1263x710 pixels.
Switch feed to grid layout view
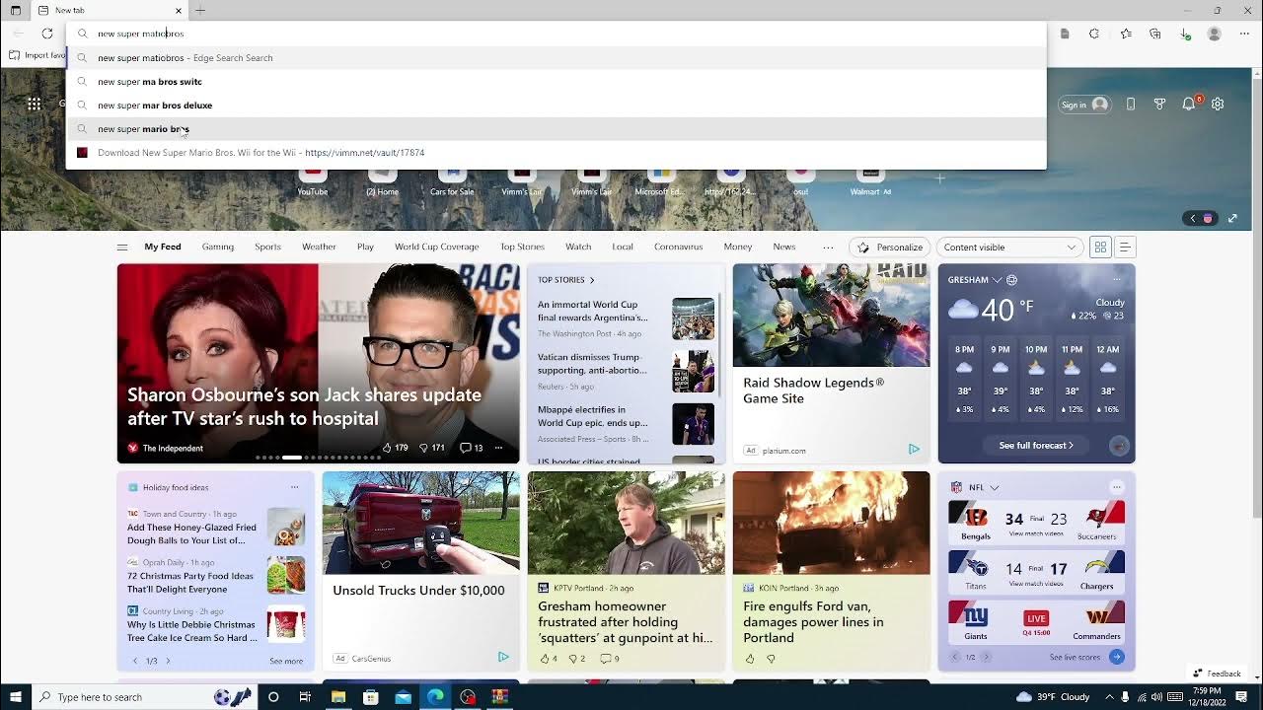pos(1100,247)
